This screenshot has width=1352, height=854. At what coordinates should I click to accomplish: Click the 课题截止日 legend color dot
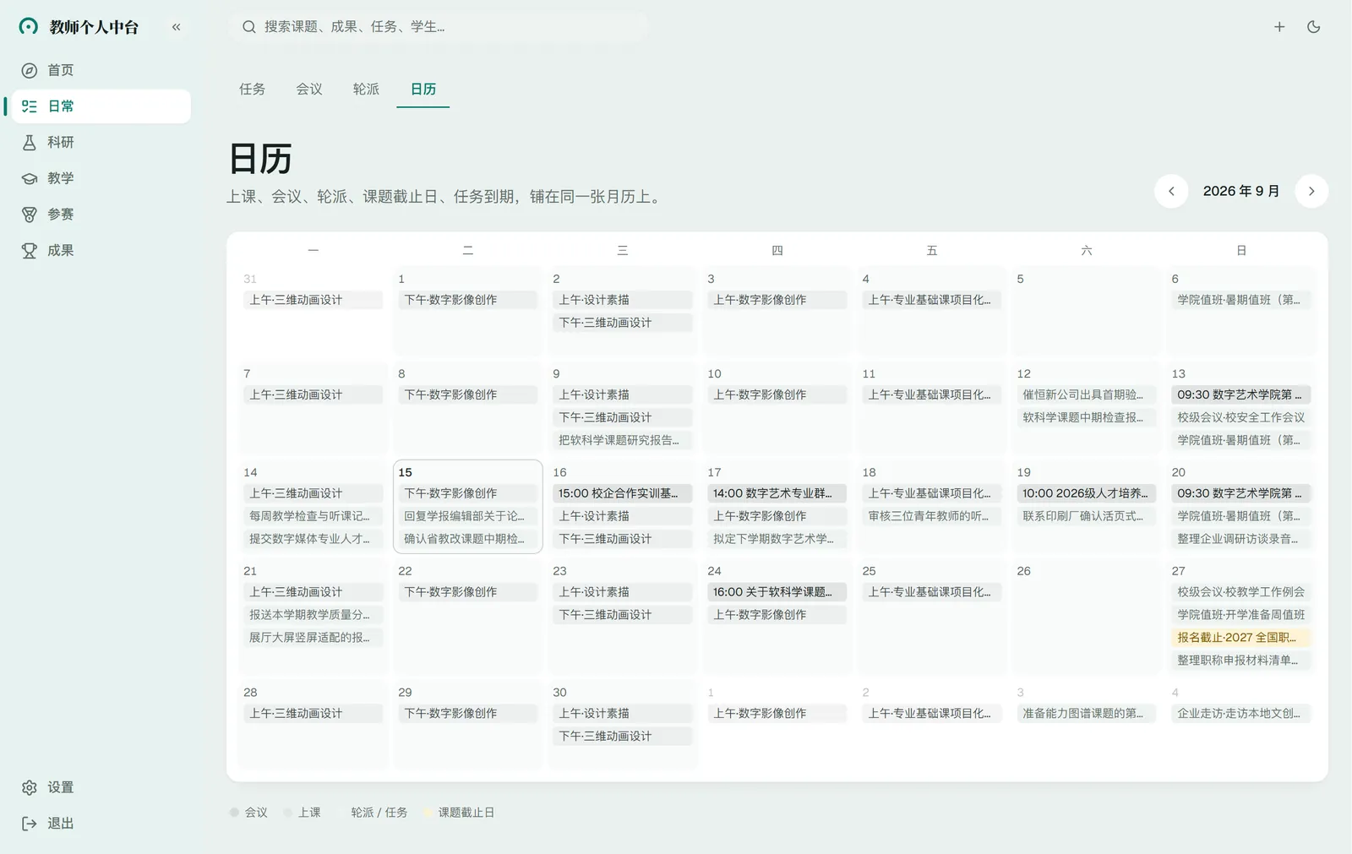pyautogui.click(x=428, y=813)
